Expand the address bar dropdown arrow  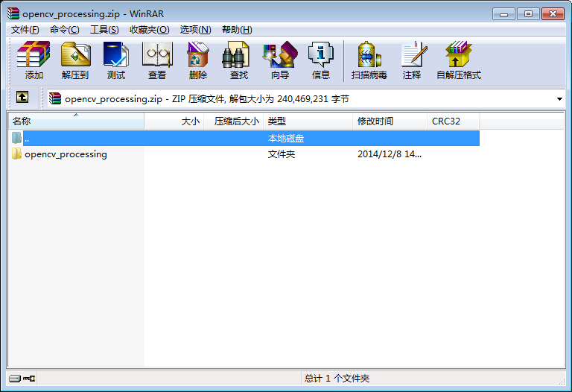[x=559, y=99]
